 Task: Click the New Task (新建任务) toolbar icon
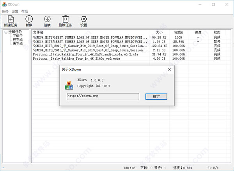11,19
